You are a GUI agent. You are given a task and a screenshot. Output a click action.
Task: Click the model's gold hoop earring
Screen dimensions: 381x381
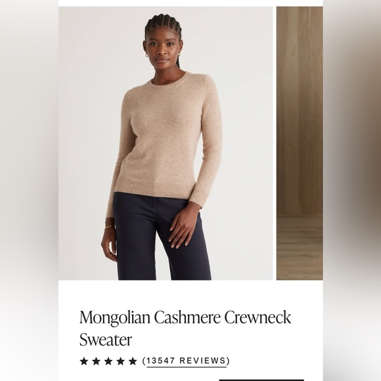click(148, 55)
